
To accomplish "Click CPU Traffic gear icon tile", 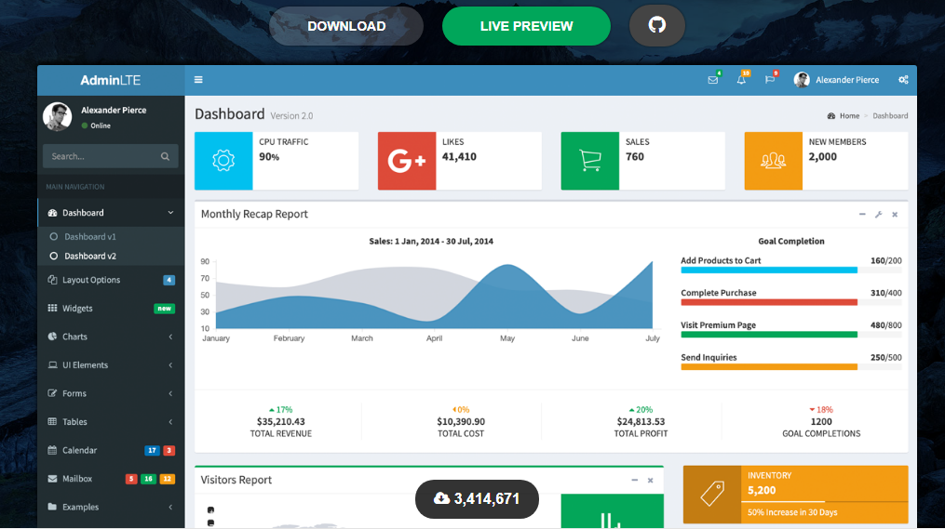I will pos(223,161).
